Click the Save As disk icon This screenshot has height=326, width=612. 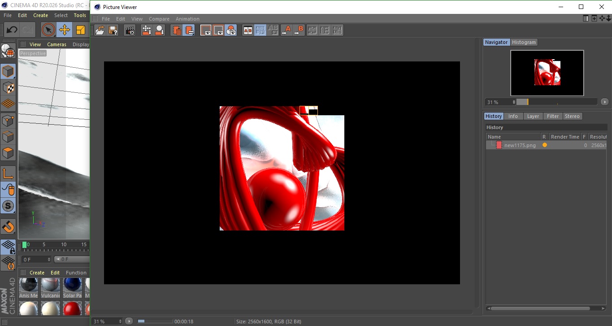pyautogui.click(x=113, y=30)
